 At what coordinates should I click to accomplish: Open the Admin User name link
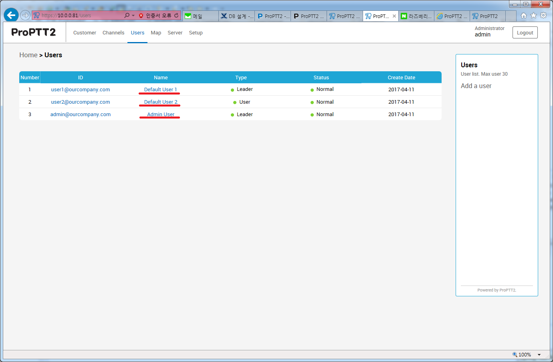click(161, 115)
